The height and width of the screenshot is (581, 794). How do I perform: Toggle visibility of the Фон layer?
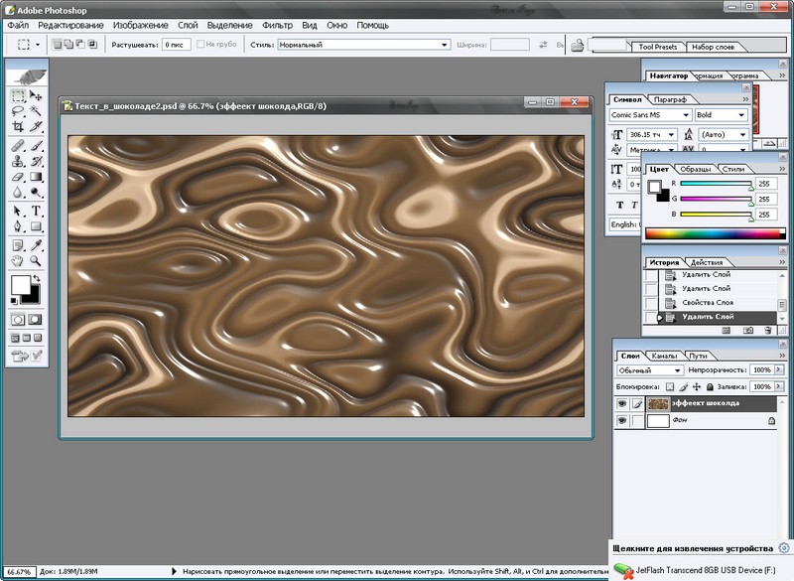(622, 421)
